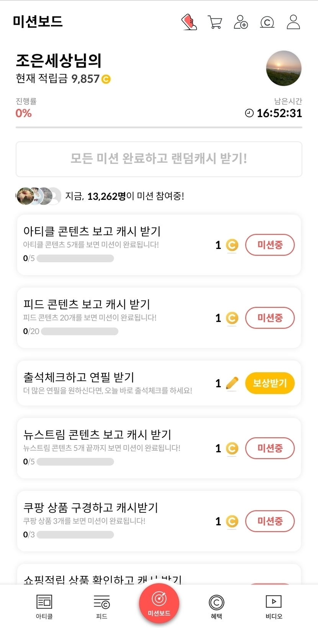Viewport: 318px width, 628px height.
Task: Tap the pencil reward icon
Action: click(232, 383)
